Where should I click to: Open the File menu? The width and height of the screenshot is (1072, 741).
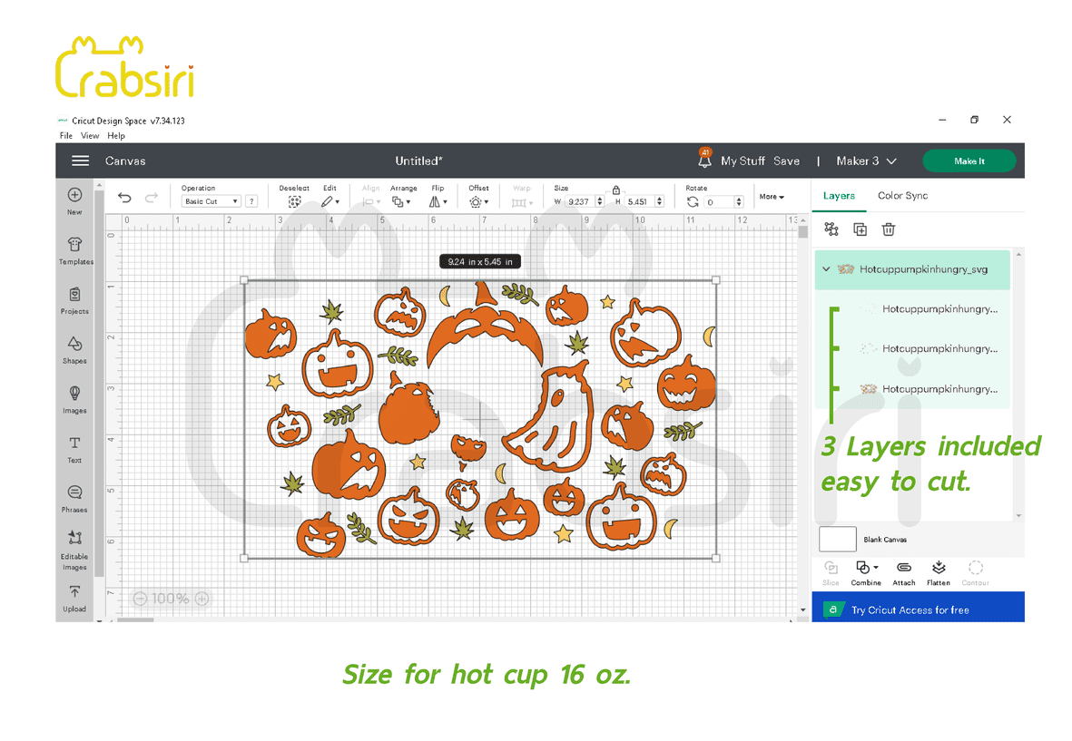[x=66, y=136]
